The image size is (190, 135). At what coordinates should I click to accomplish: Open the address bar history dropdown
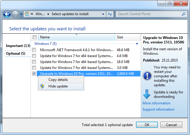(x=103, y=14)
